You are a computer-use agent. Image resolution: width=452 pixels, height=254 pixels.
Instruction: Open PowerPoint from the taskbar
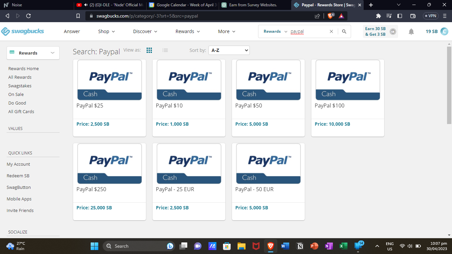(x=314, y=246)
